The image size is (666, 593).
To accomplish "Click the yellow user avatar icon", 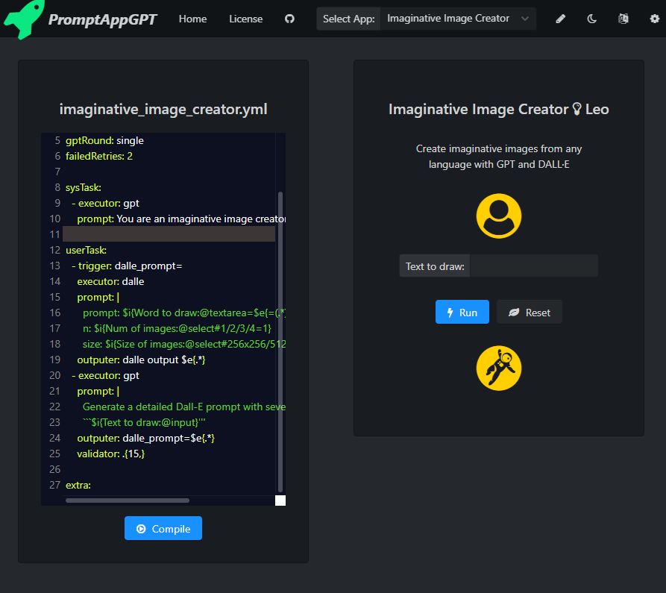I will point(498,216).
